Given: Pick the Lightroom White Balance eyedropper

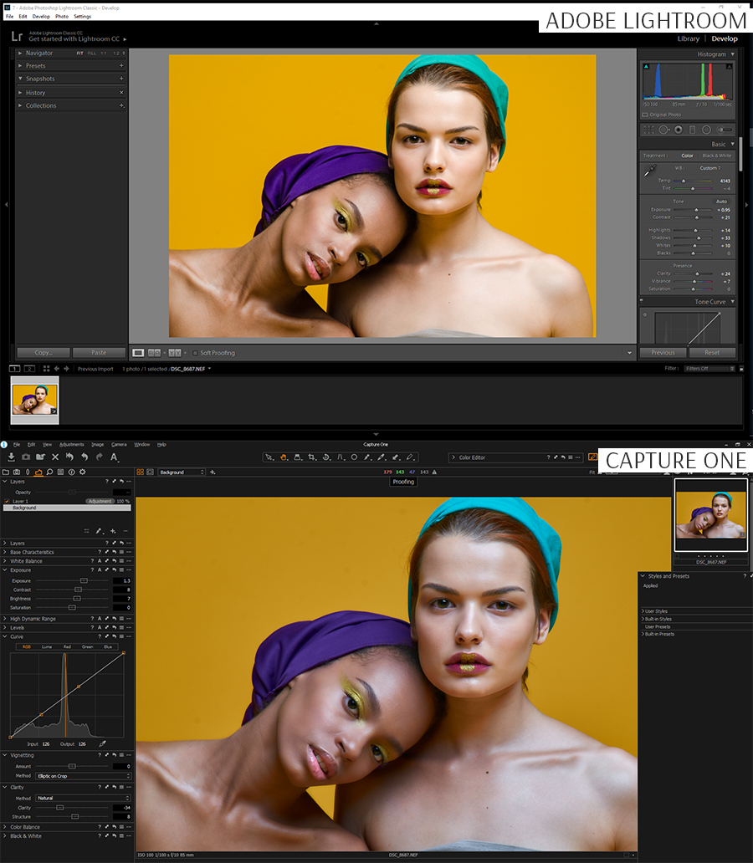Looking at the screenshot, I should click(650, 171).
